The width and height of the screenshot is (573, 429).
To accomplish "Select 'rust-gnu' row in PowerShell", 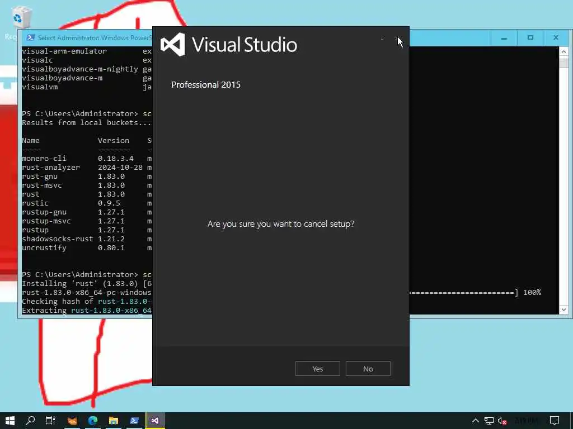I will (x=87, y=176).
